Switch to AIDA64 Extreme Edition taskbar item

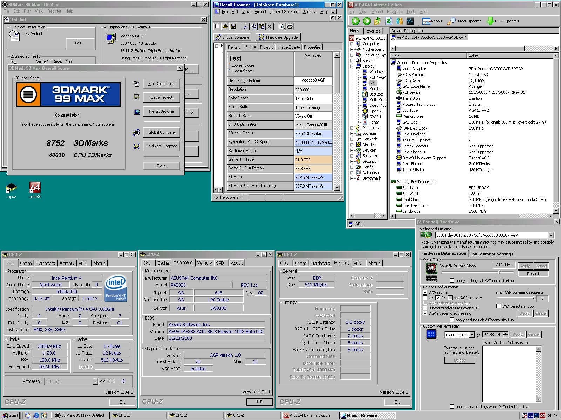(x=310, y=415)
